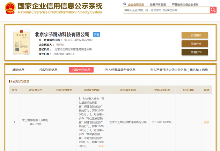The width and height of the screenshot is (220, 151).
Task: Click the 信息分享 button
Action: [195, 43]
